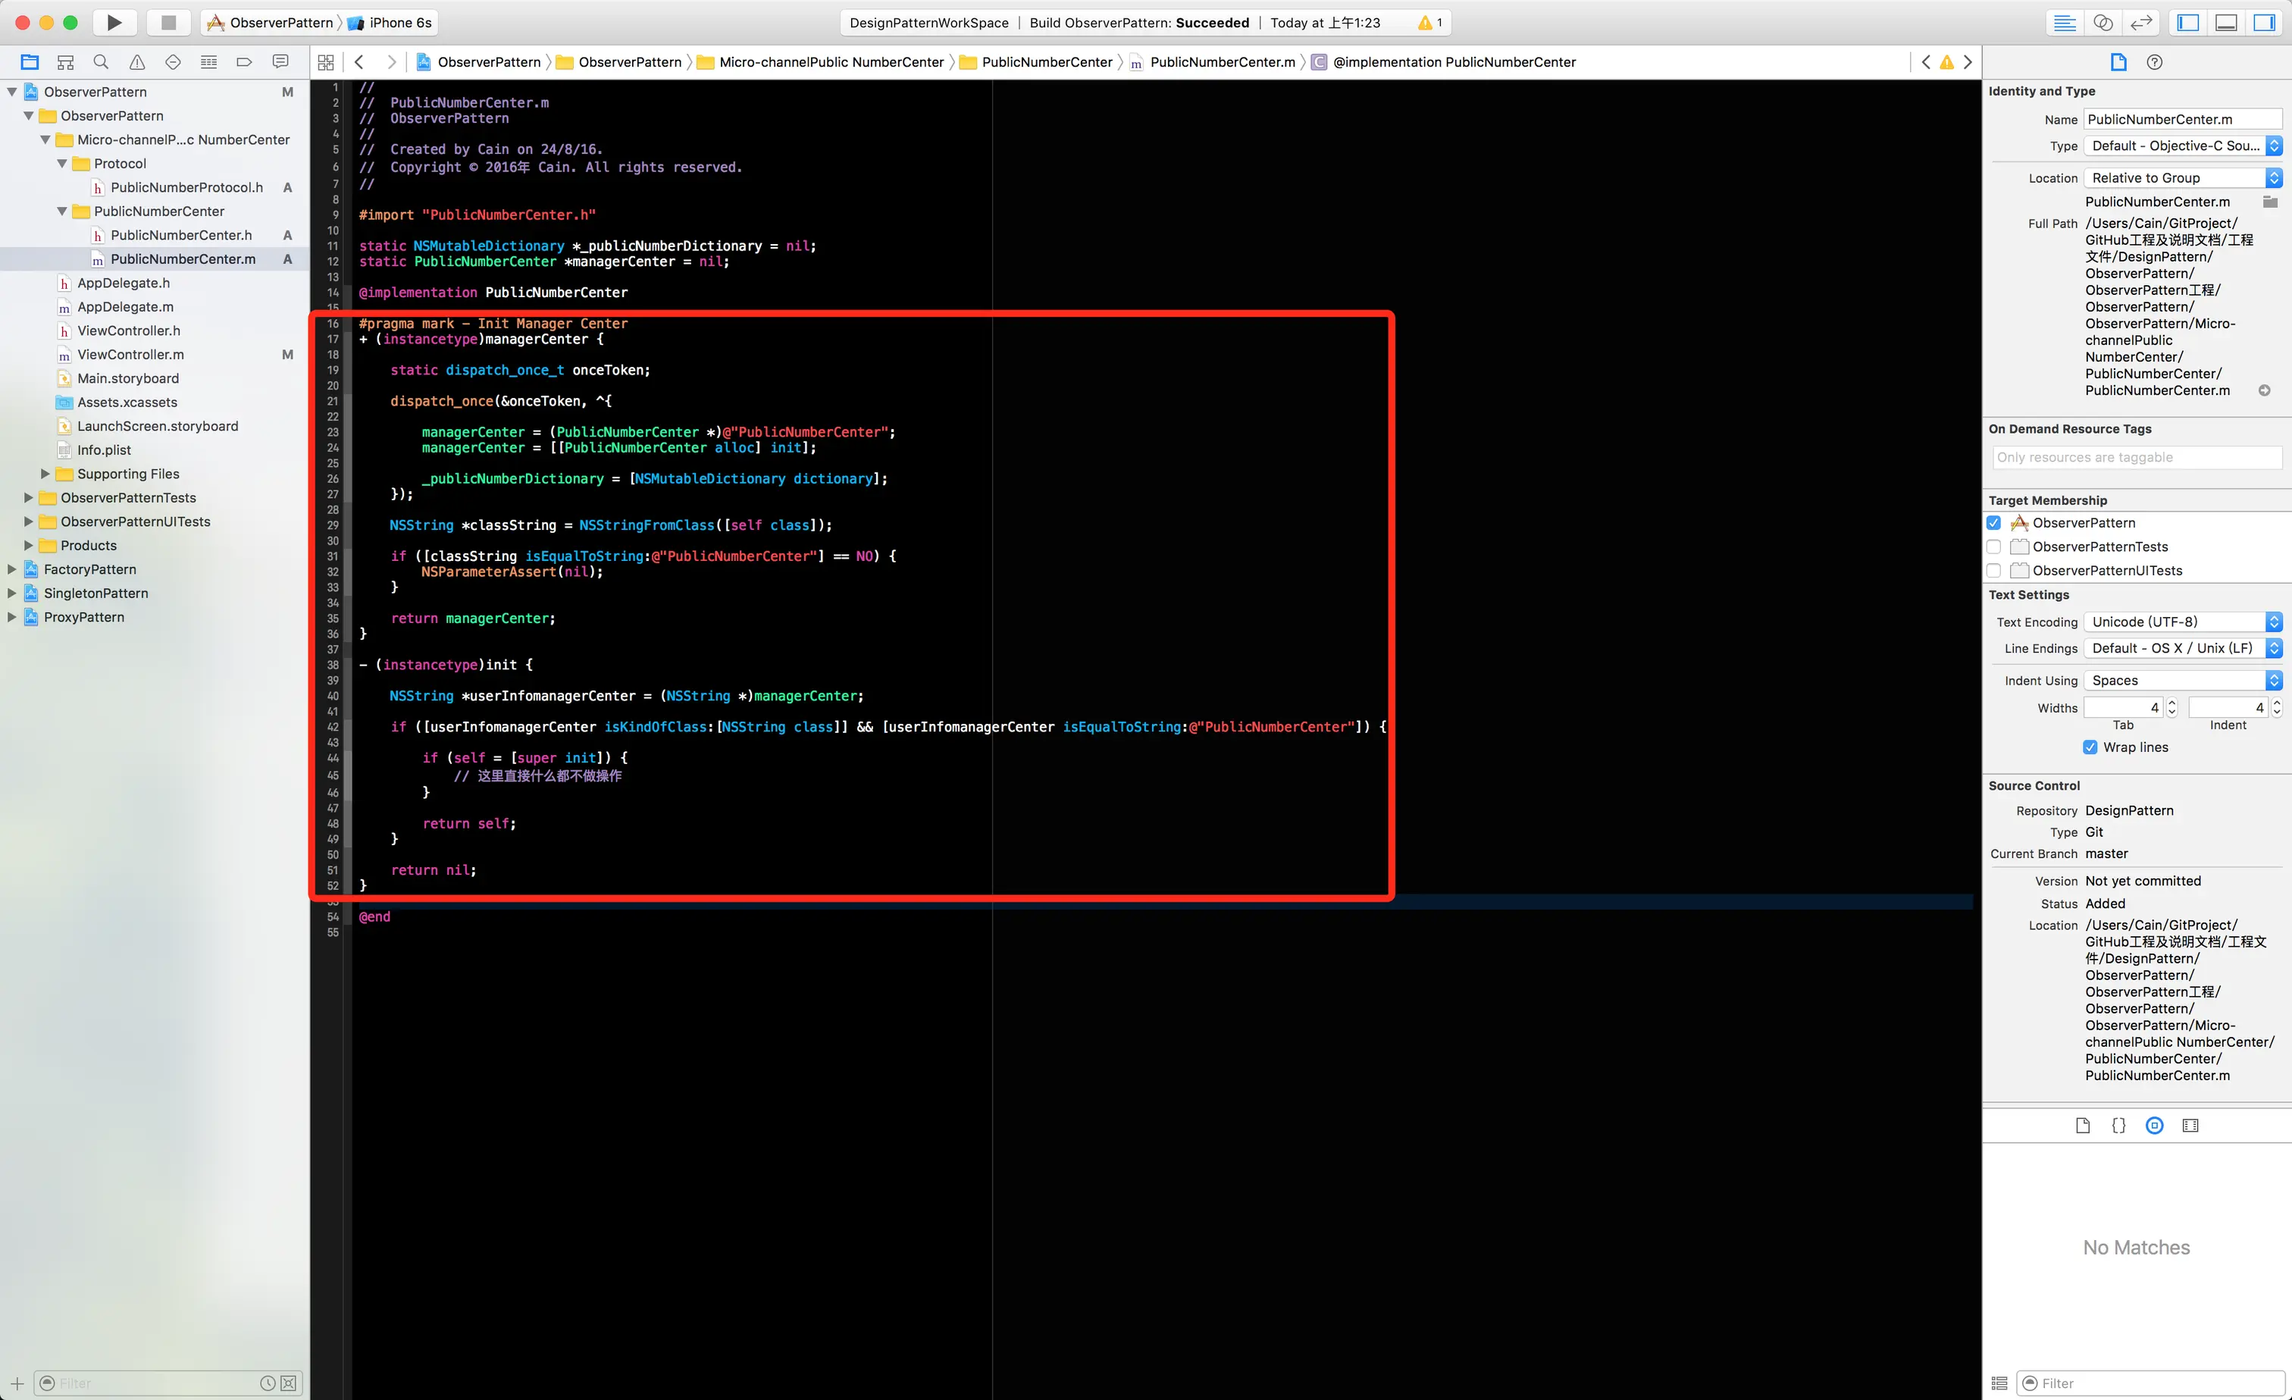Expand the FactoryPattern project

(x=12, y=569)
